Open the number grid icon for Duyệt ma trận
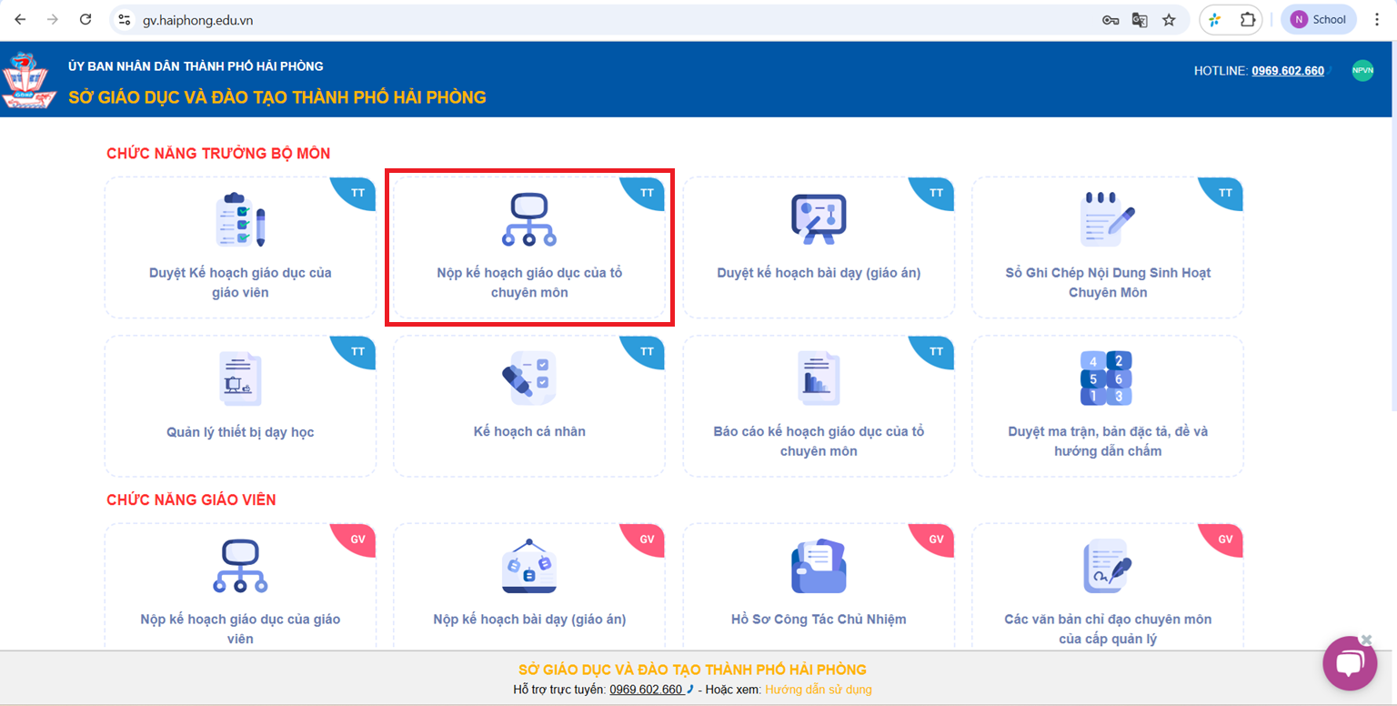Image resolution: width=1397 pixels, height=706 pixels. [x=1107, y=378]
